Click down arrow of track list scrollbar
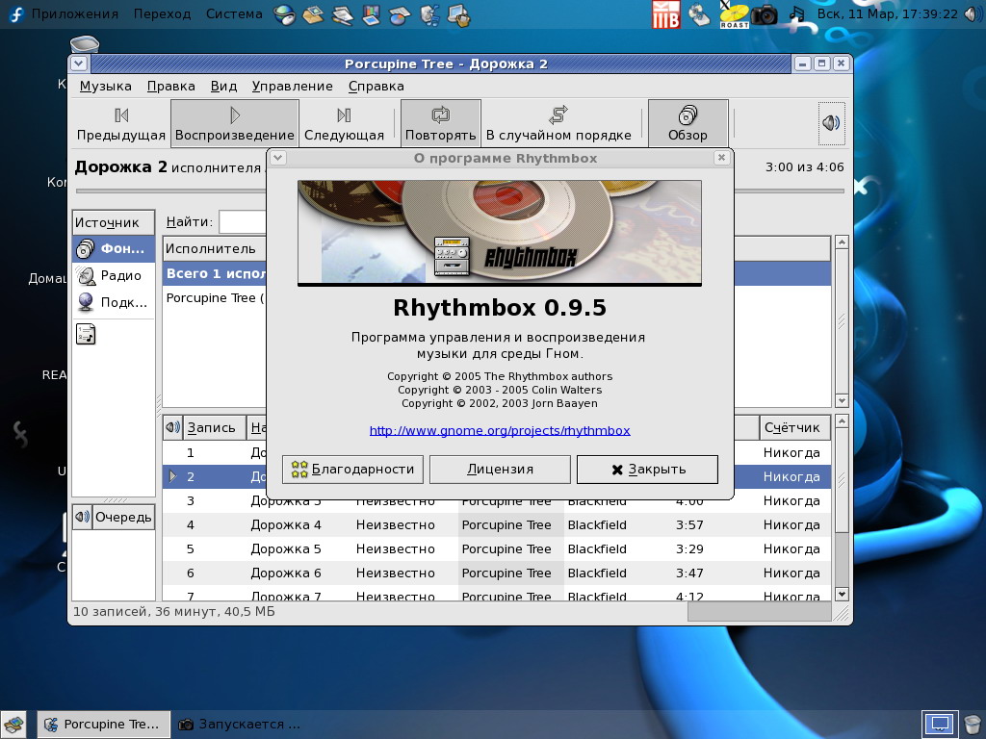 [x=842, y=594]
